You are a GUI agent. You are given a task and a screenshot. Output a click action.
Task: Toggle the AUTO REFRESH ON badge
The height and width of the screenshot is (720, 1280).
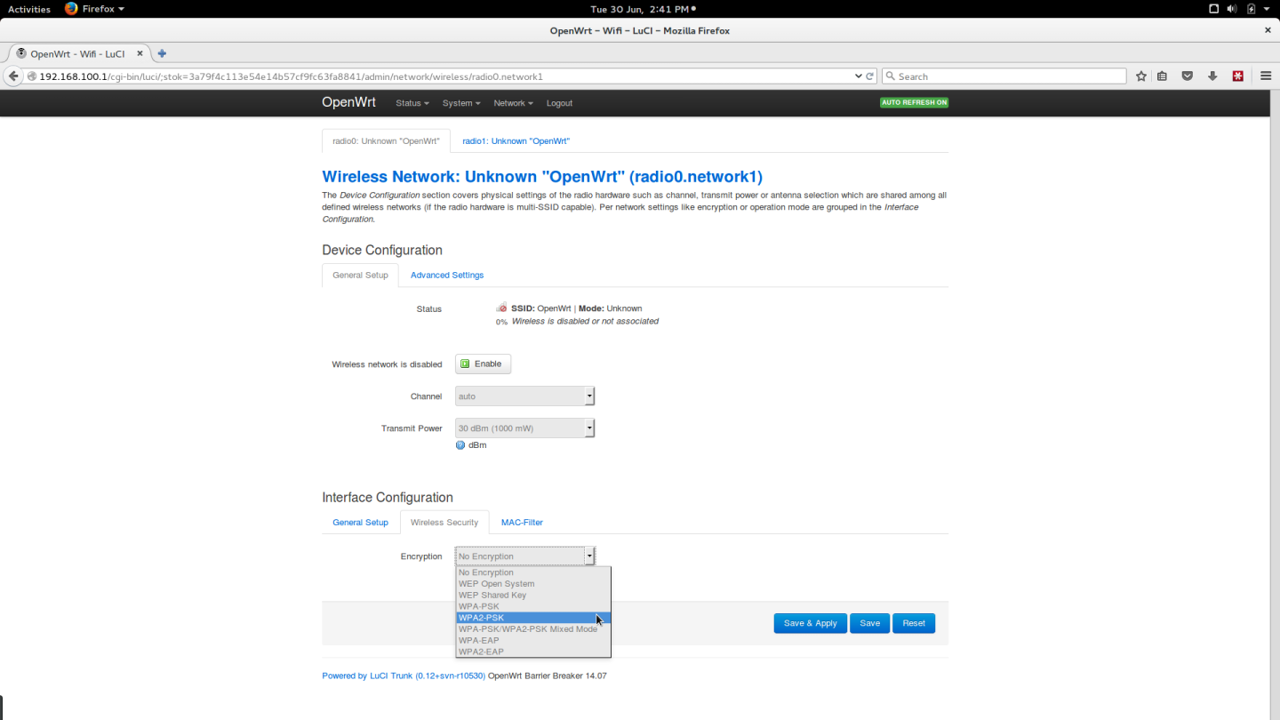[914, 102]
